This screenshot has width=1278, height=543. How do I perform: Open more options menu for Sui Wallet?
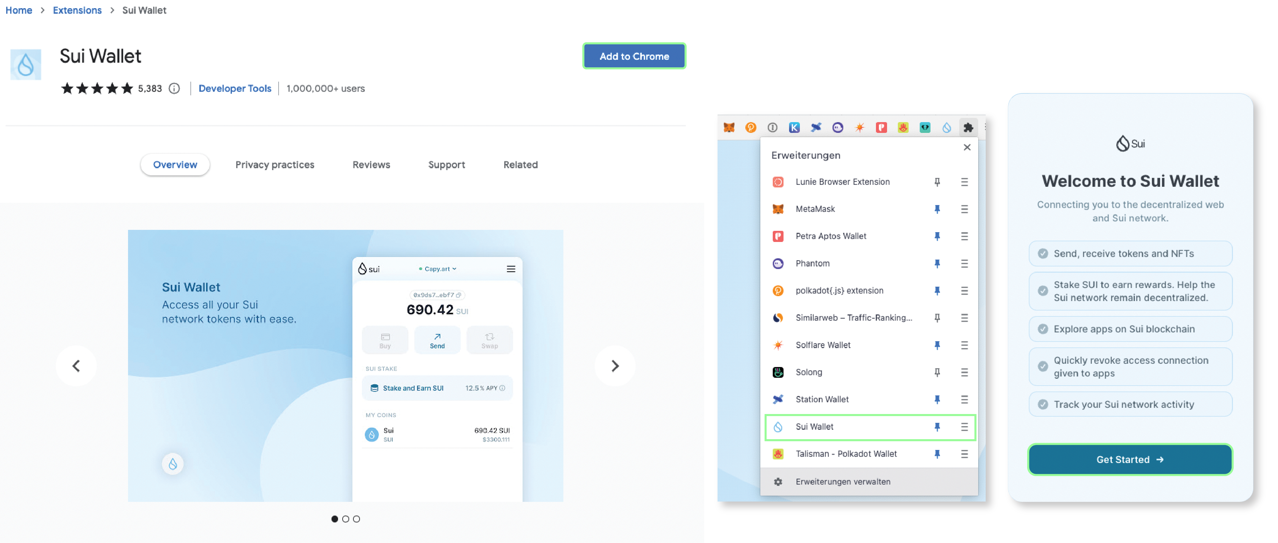coord(964,427)
